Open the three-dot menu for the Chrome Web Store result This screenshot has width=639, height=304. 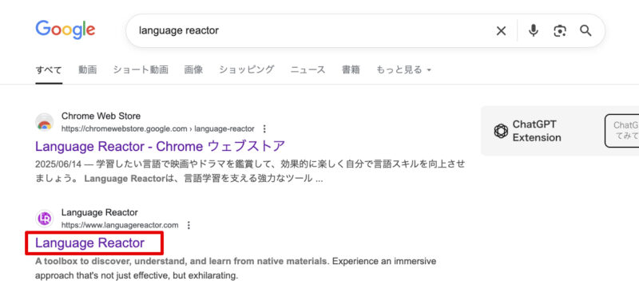point(264,129)
